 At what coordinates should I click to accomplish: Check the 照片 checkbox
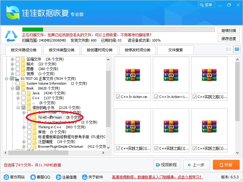click(x=18, y=64)
